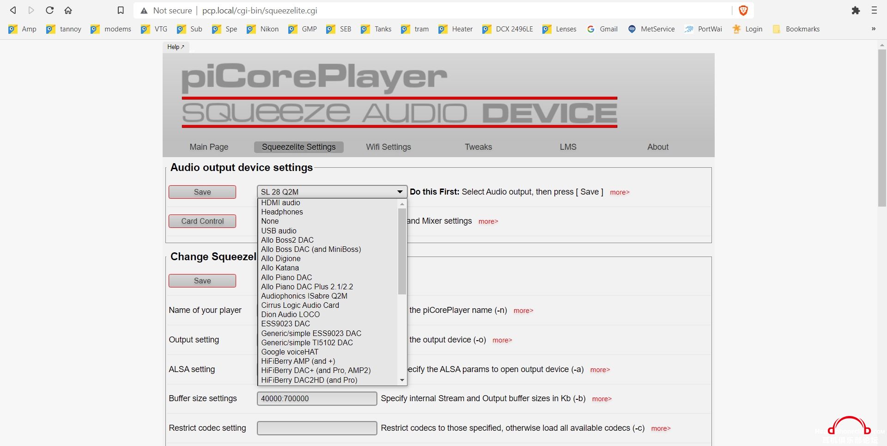Image resolution: width=887 pixels, height=446 pixels.
Task: Show more info for Do this First
Action: [x=620, y=192]
